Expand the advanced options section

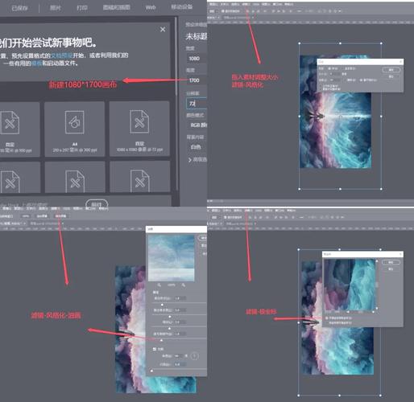coord(197,160)
